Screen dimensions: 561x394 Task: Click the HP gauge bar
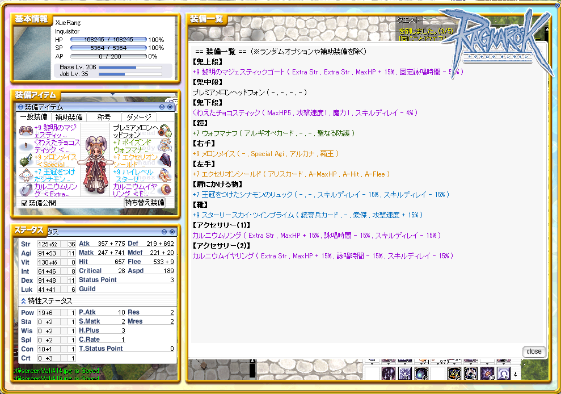click(108, 39)
